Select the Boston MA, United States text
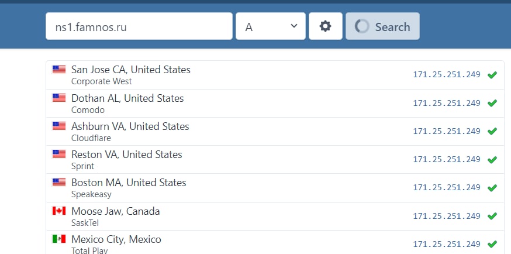The image size is (511, 254). (129, 183)
